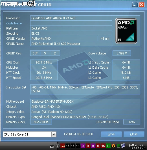Click the Code Name link label
The image size is (147, 150).
coord(14,23)
